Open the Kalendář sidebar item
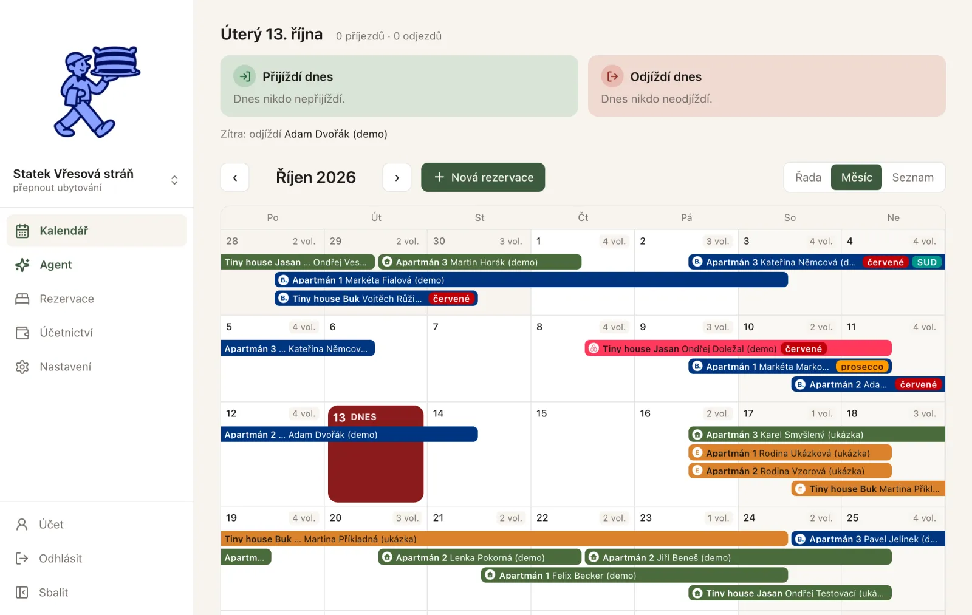The image size is (972, 615). pos(97,231)
